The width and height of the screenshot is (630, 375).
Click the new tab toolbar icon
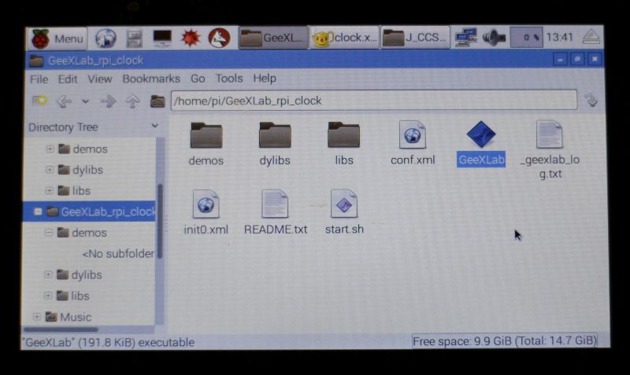tap(40, 101)
